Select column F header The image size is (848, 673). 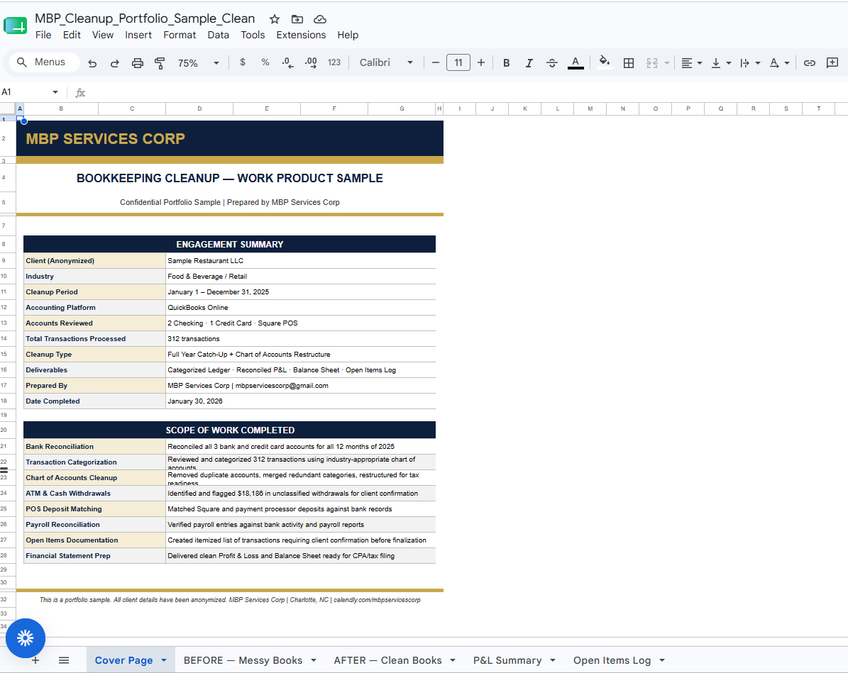click(334, 109)
